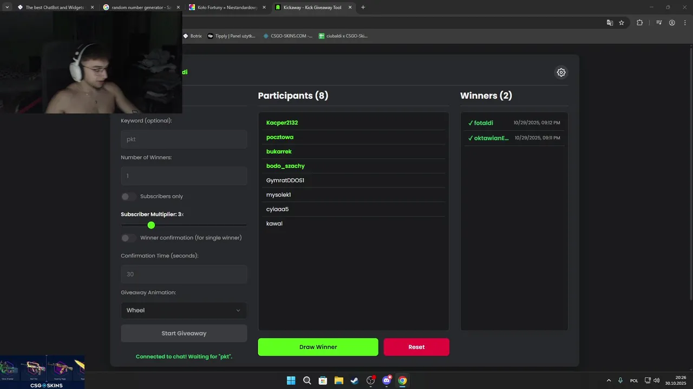Image resolution: width=693 pixels, height=389 pixels.
Task: Open Discord from the taskbar
Action: [387, 380]
